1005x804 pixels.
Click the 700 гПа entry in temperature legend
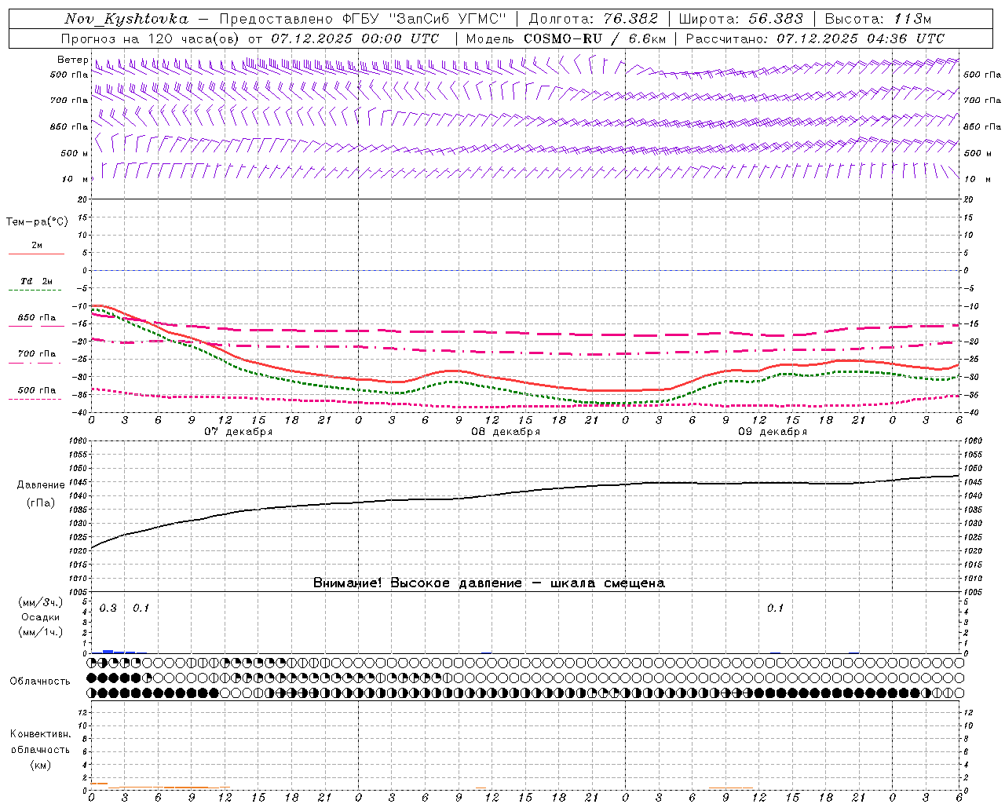pos(37,356)
